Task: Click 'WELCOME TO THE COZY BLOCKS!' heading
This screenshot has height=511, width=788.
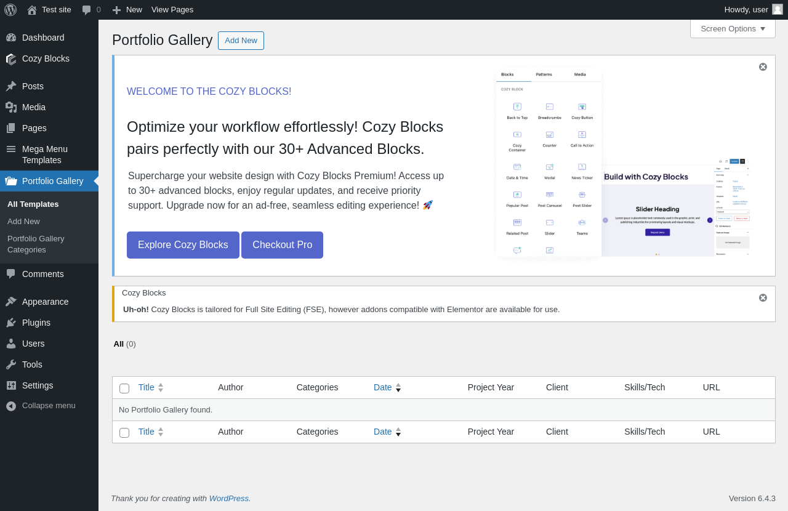Action: (x=209, y=92)
